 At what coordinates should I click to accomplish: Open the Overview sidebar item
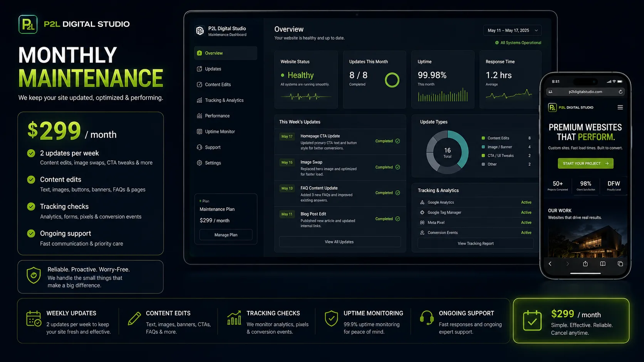[x=225, y=53]
